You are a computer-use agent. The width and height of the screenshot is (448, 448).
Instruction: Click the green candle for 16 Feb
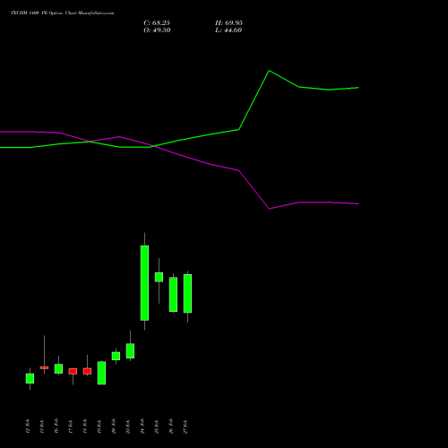(58, 368)
